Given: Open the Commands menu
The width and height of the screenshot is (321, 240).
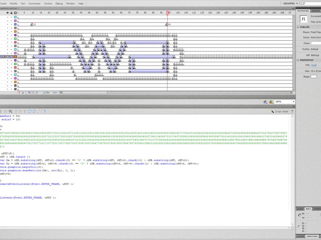Looking at the screenshot, I should [34, 3].
